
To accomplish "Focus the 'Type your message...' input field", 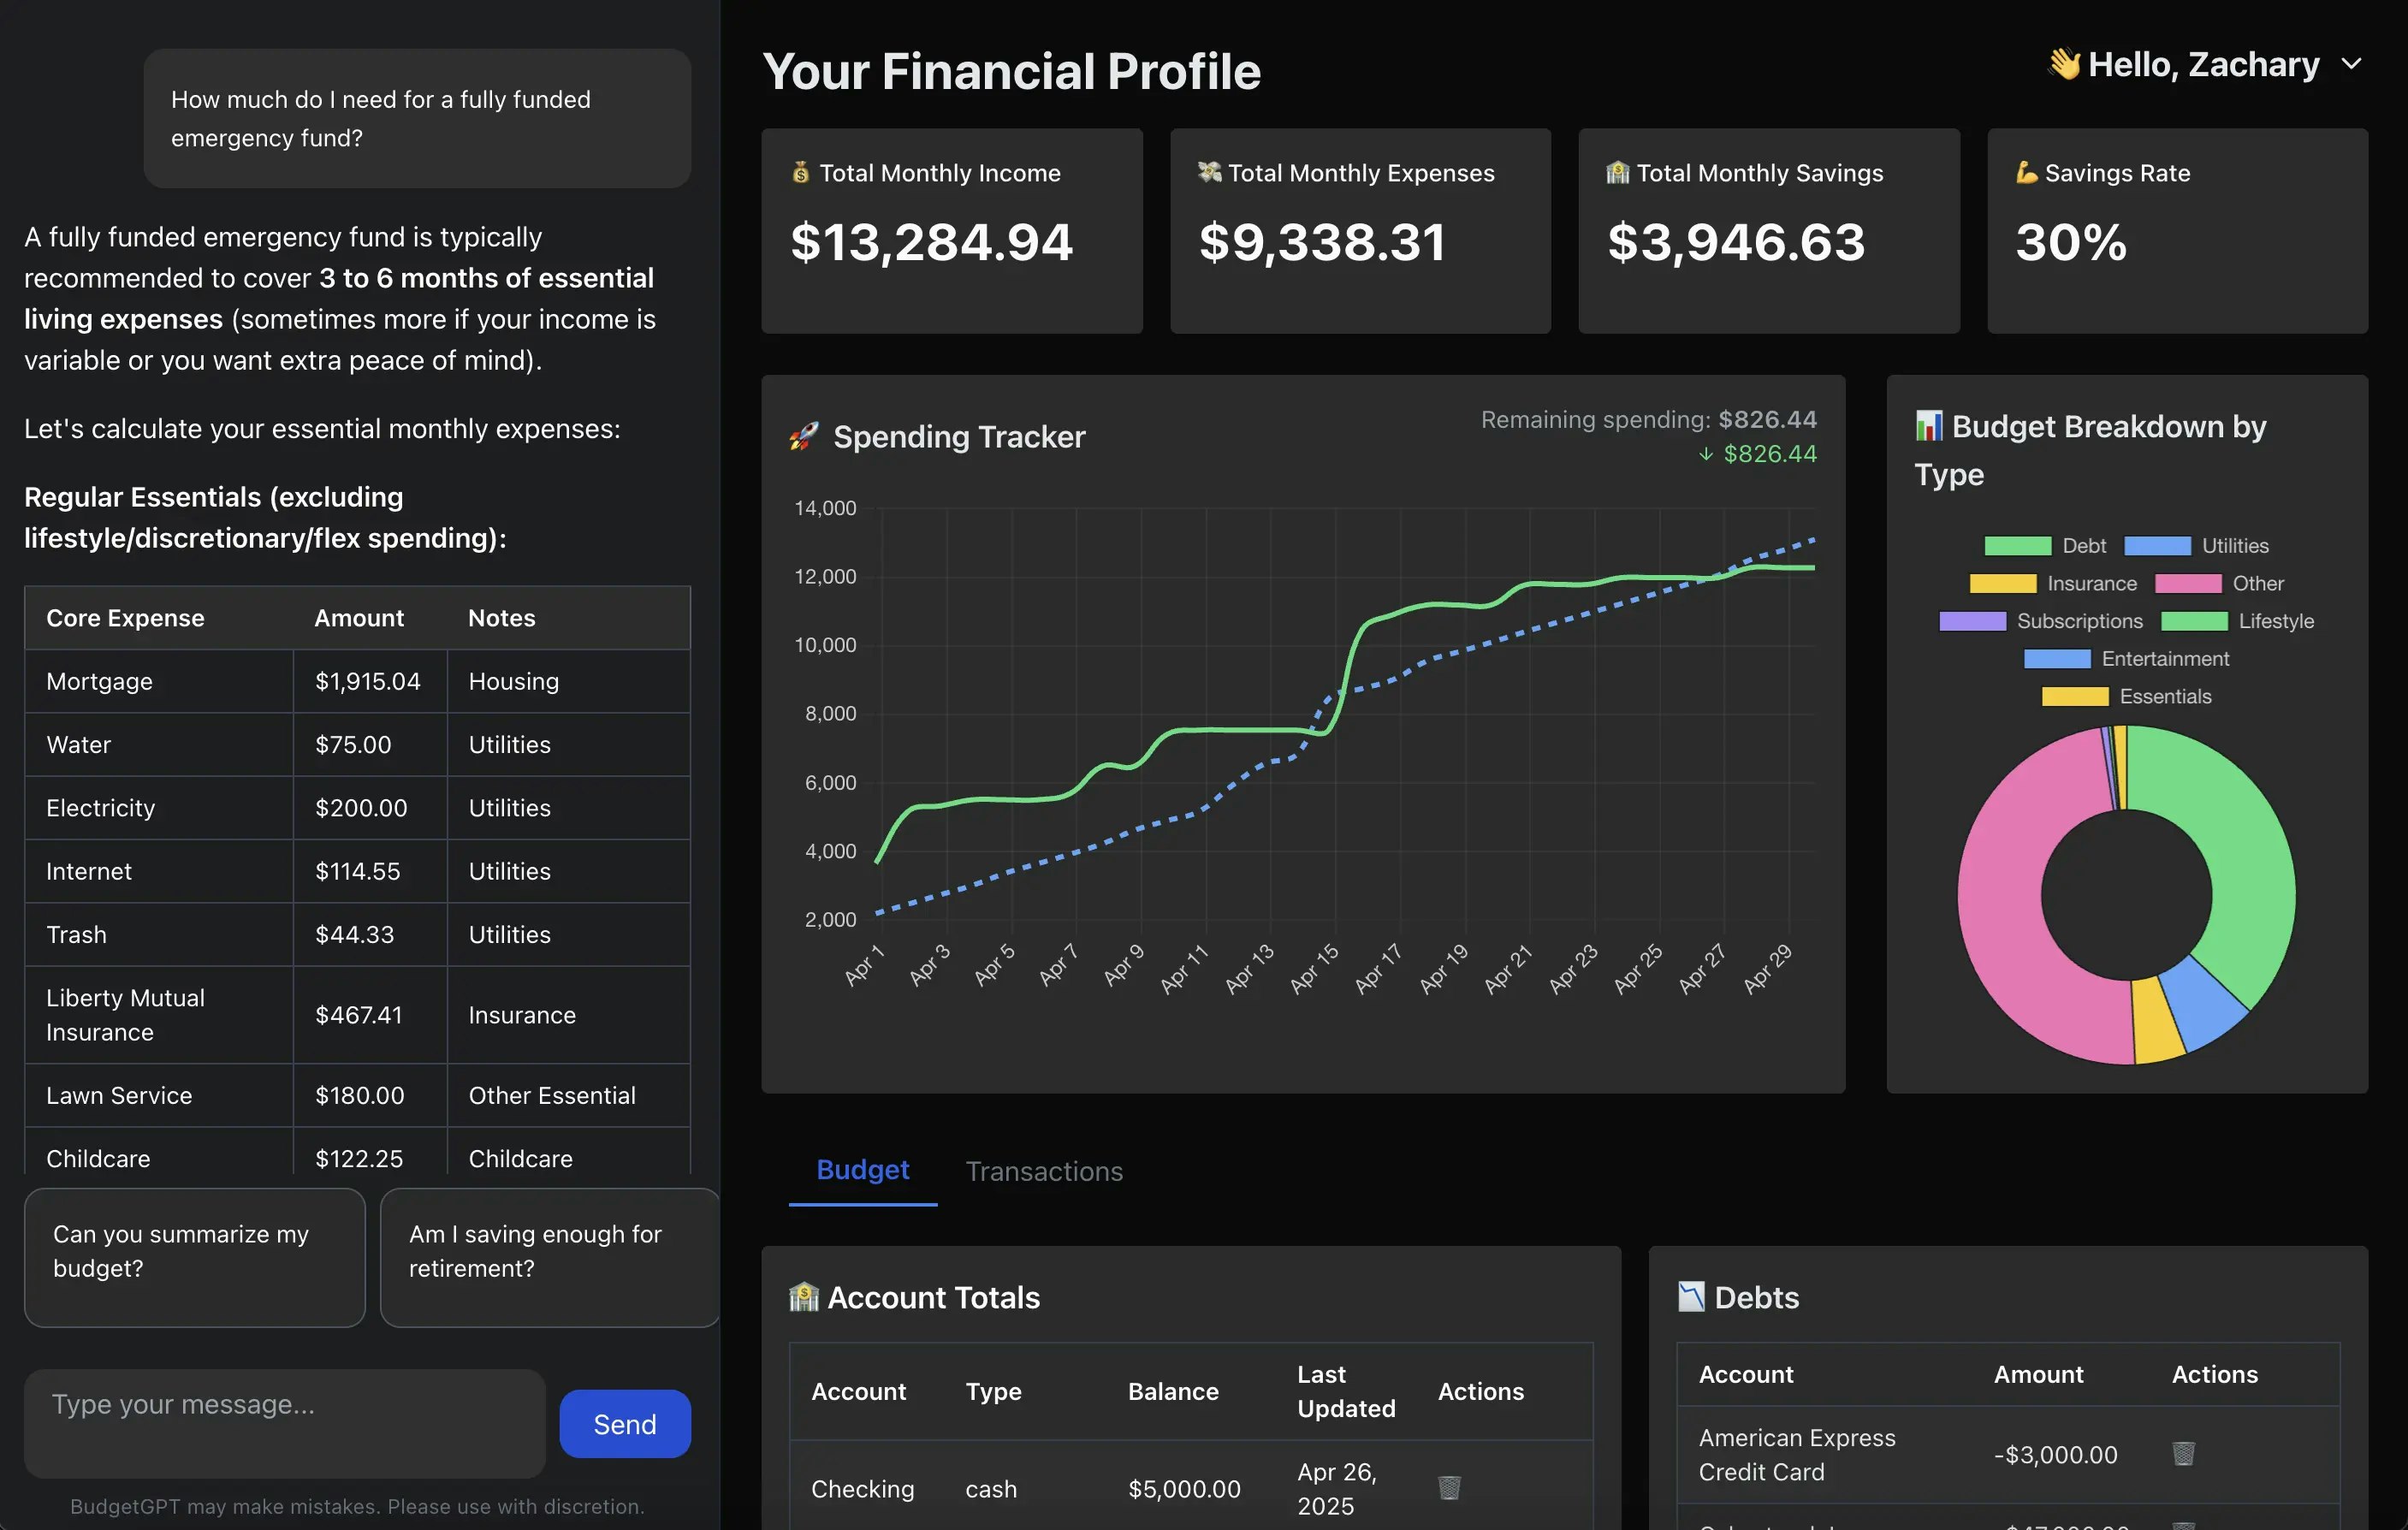I will (x=285, y=1422).
